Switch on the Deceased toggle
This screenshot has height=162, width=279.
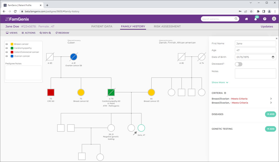(239, 64)
